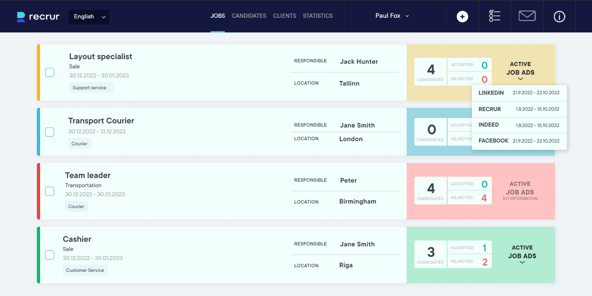Open the circular plus add icon
The image size is (592, 296).
pyautogui.click(x=462, y=16)
